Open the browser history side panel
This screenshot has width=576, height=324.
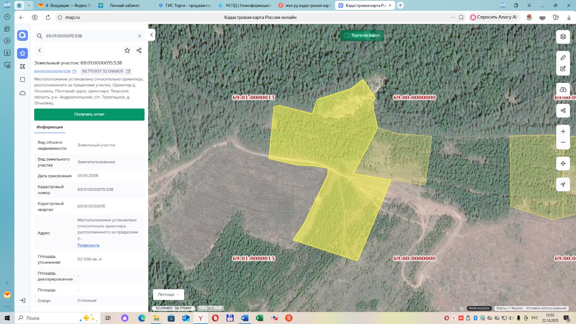(x=7, y=17)
